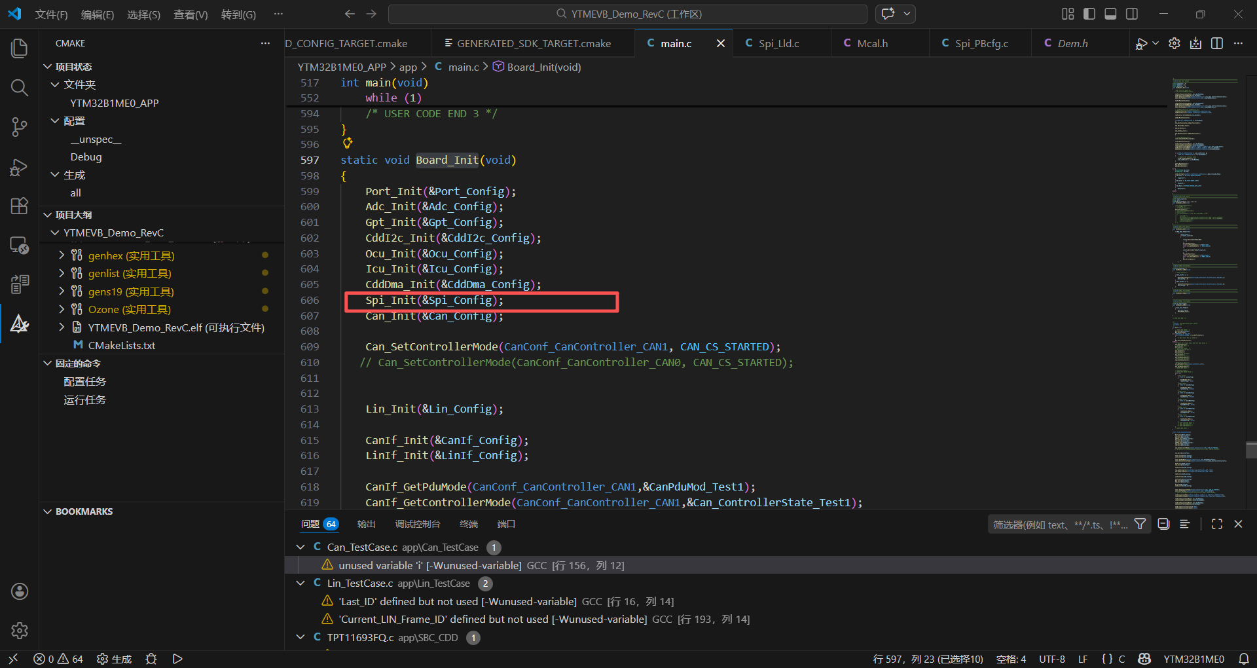Click the 配置任务 pinned command
This screenshot has width=1257, height=668.
click(84, 382)
